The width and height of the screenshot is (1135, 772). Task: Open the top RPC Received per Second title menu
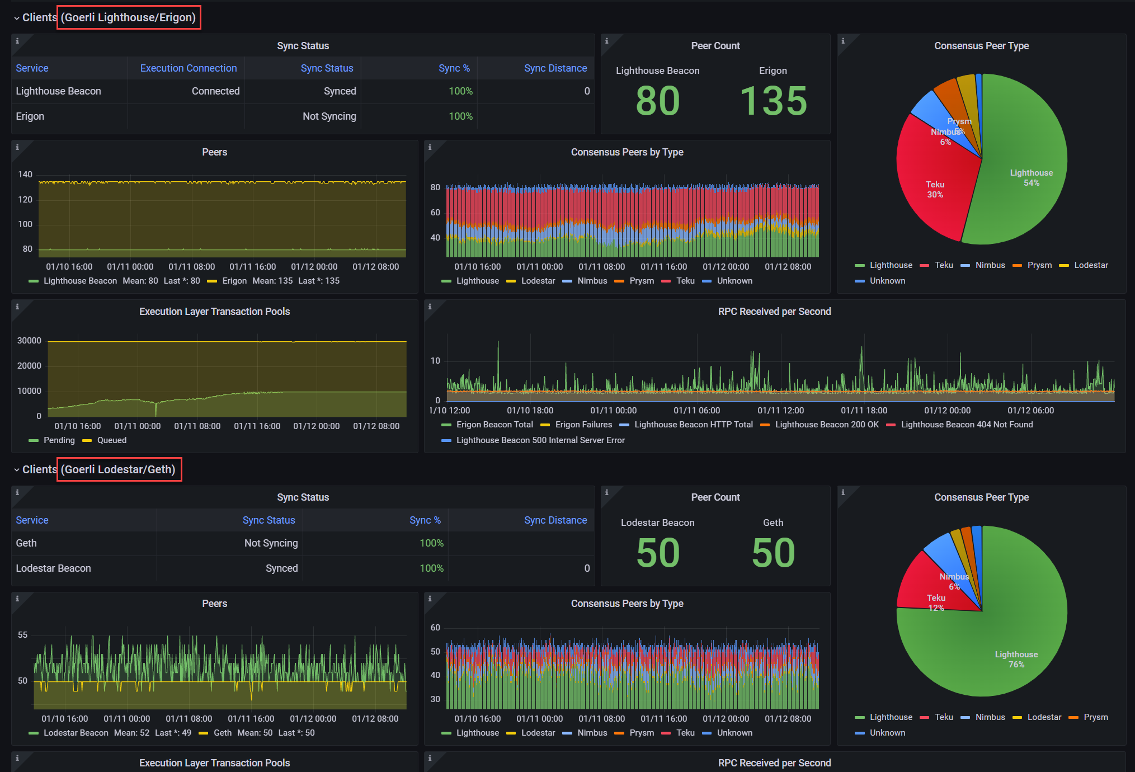tap(774, 312)
